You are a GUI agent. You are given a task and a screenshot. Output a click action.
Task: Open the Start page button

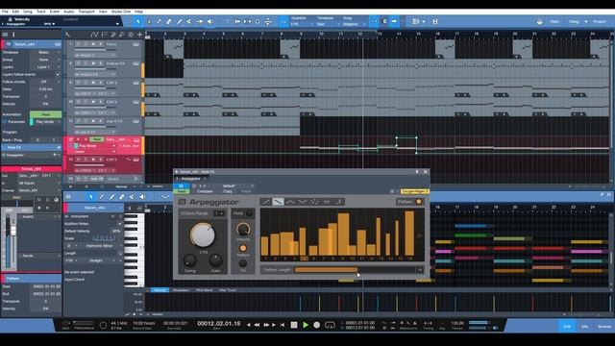point(554,21)
